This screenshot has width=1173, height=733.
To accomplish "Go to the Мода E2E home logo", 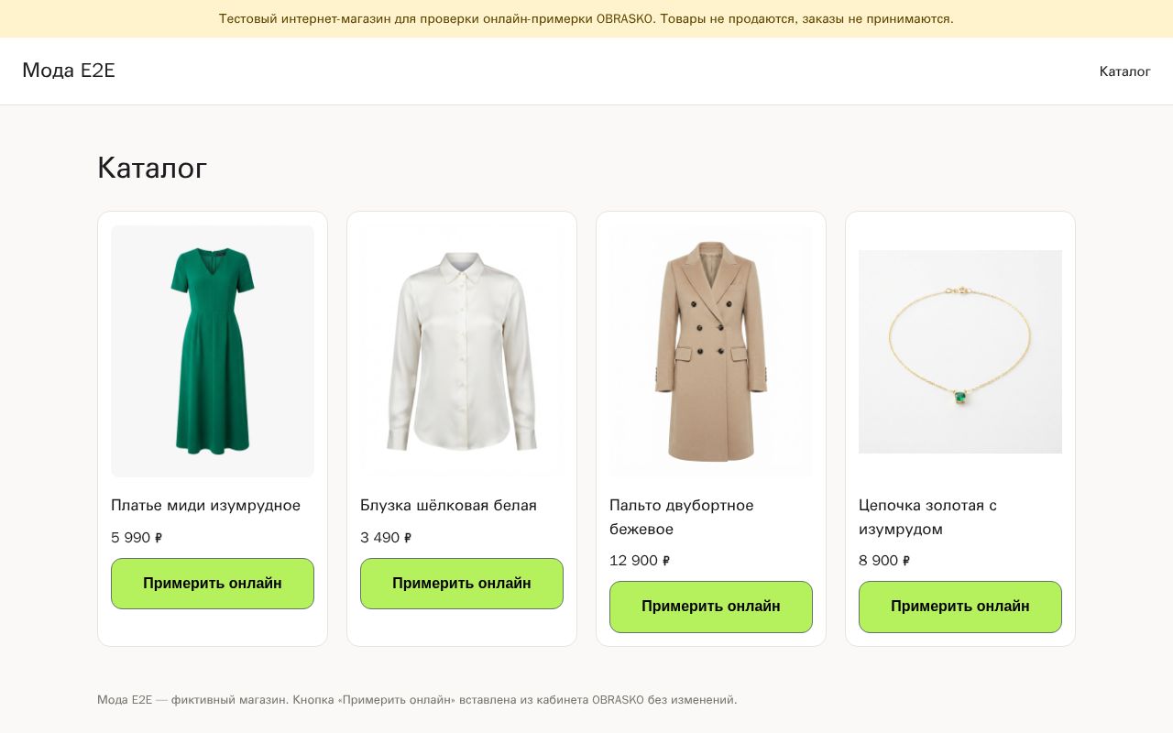I will click(x=69, y=71).
